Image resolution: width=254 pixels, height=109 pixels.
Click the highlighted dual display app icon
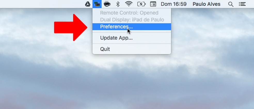97,4
